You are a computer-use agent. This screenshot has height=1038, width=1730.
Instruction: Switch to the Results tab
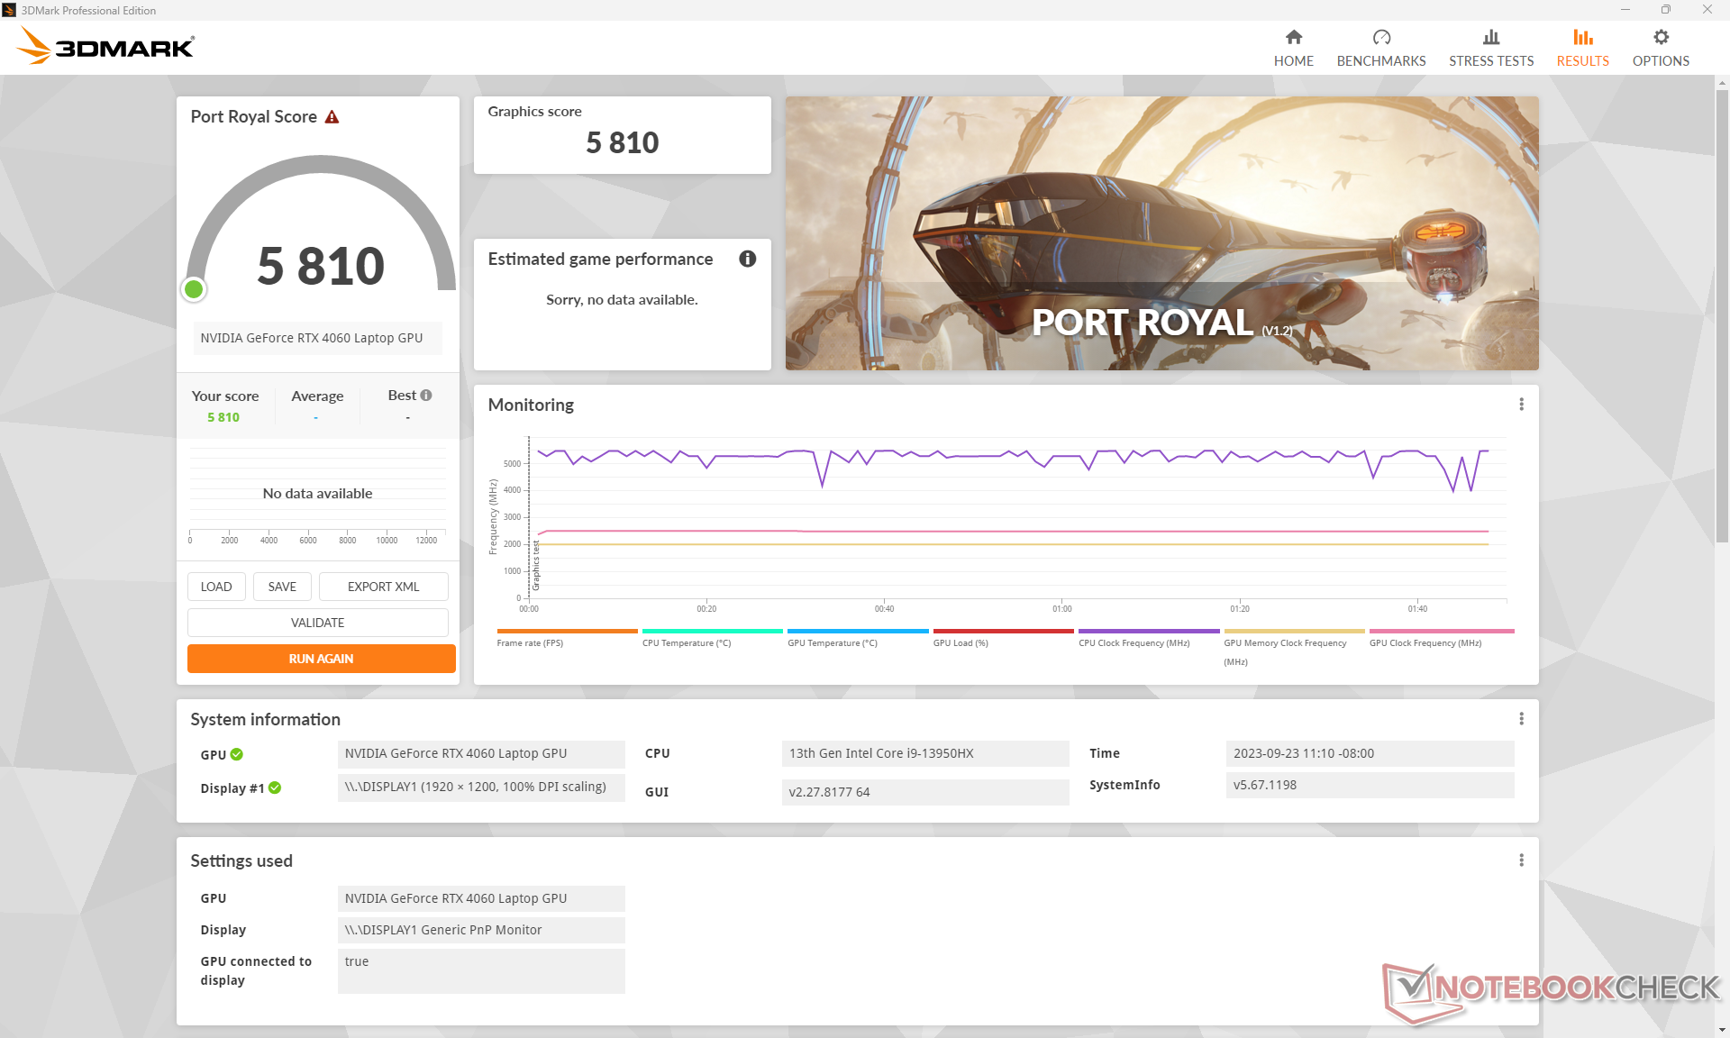1581,48
